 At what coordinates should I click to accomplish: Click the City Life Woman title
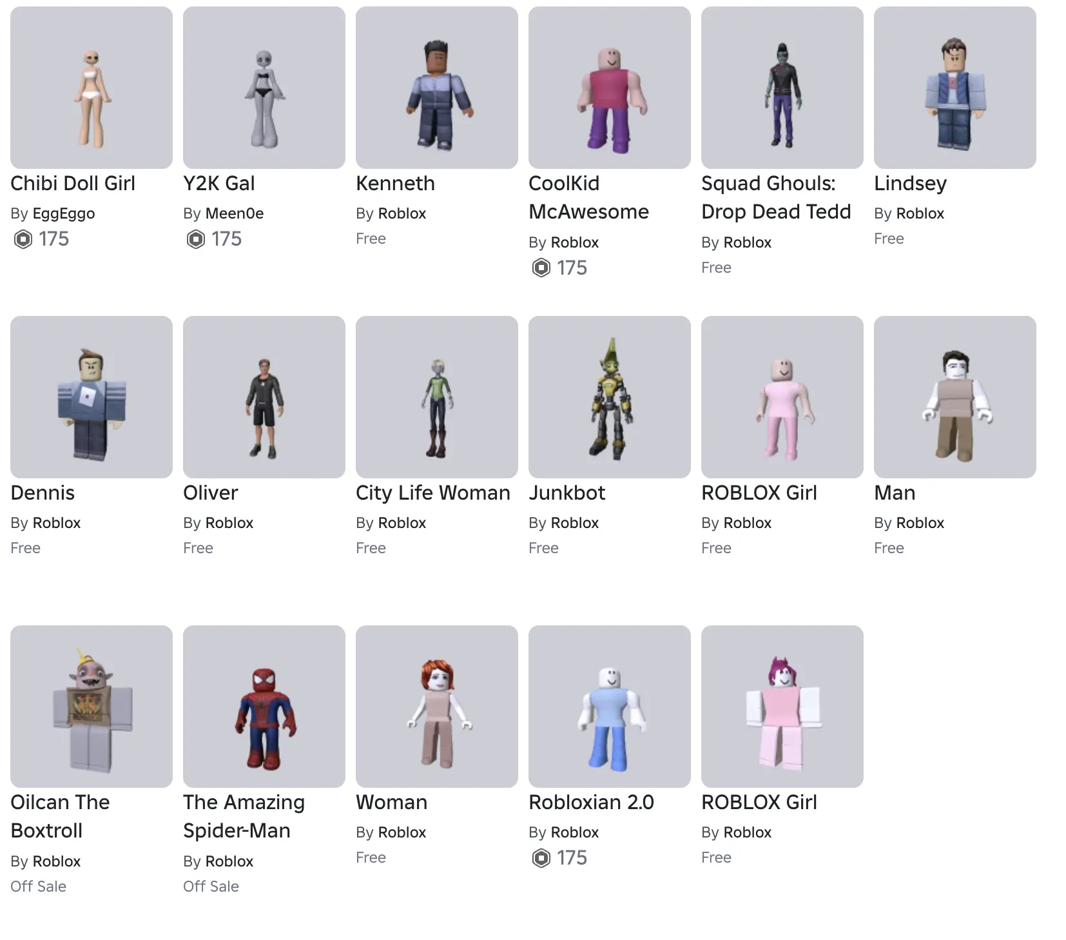click(433, 493)
